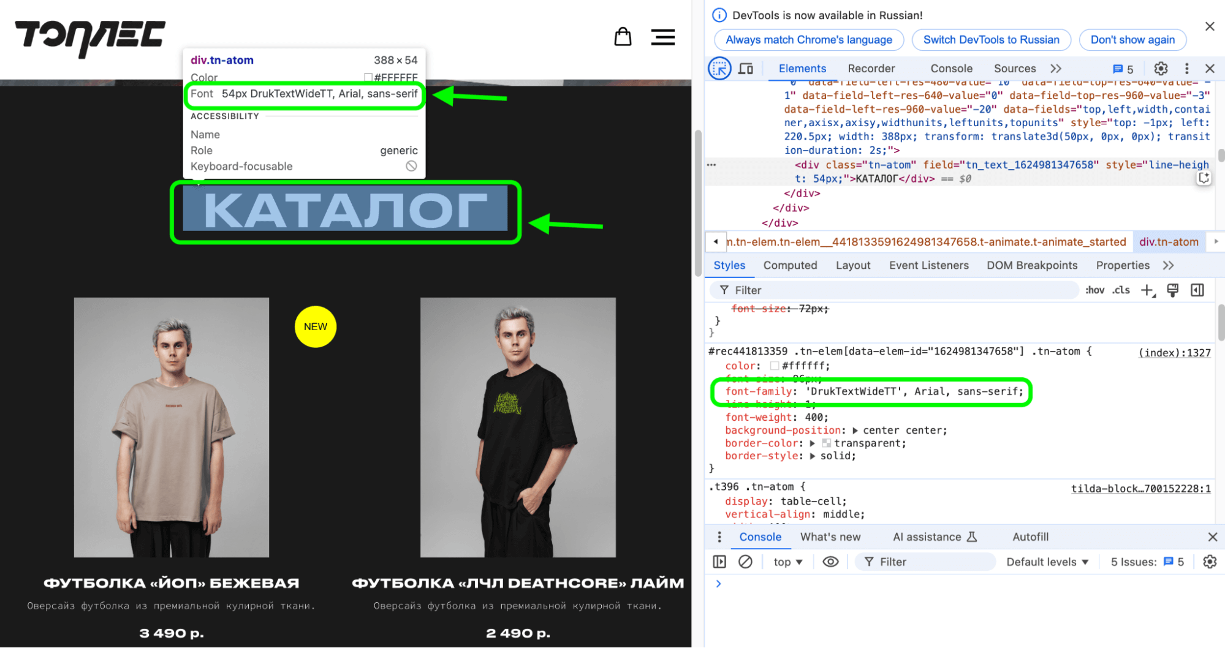Open the Sources tab
This screenshot has height=648, width=1225.
(1015, 69)
